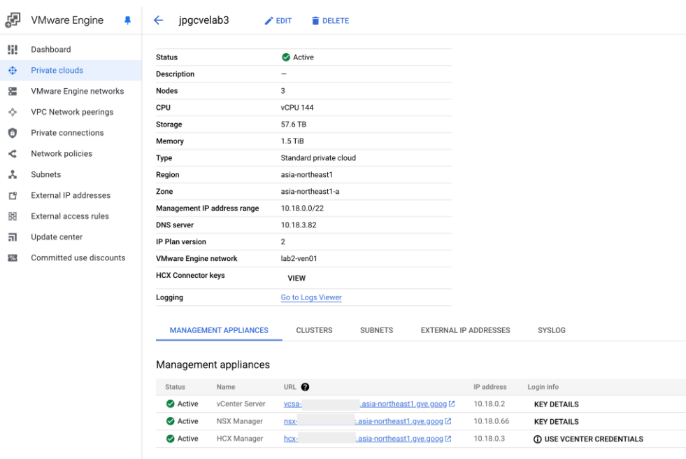686x459 pixels.
Task: Click the pencil Edit icon
Action: pyautogui.click(x=269, y=20)
